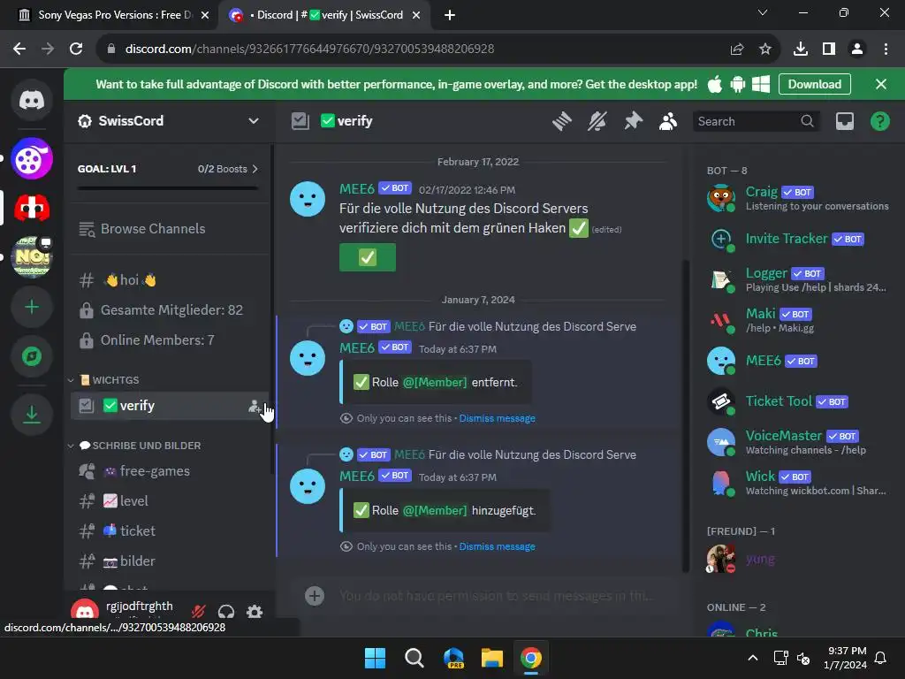Click the green checkmark reaction button

[368, 257]
